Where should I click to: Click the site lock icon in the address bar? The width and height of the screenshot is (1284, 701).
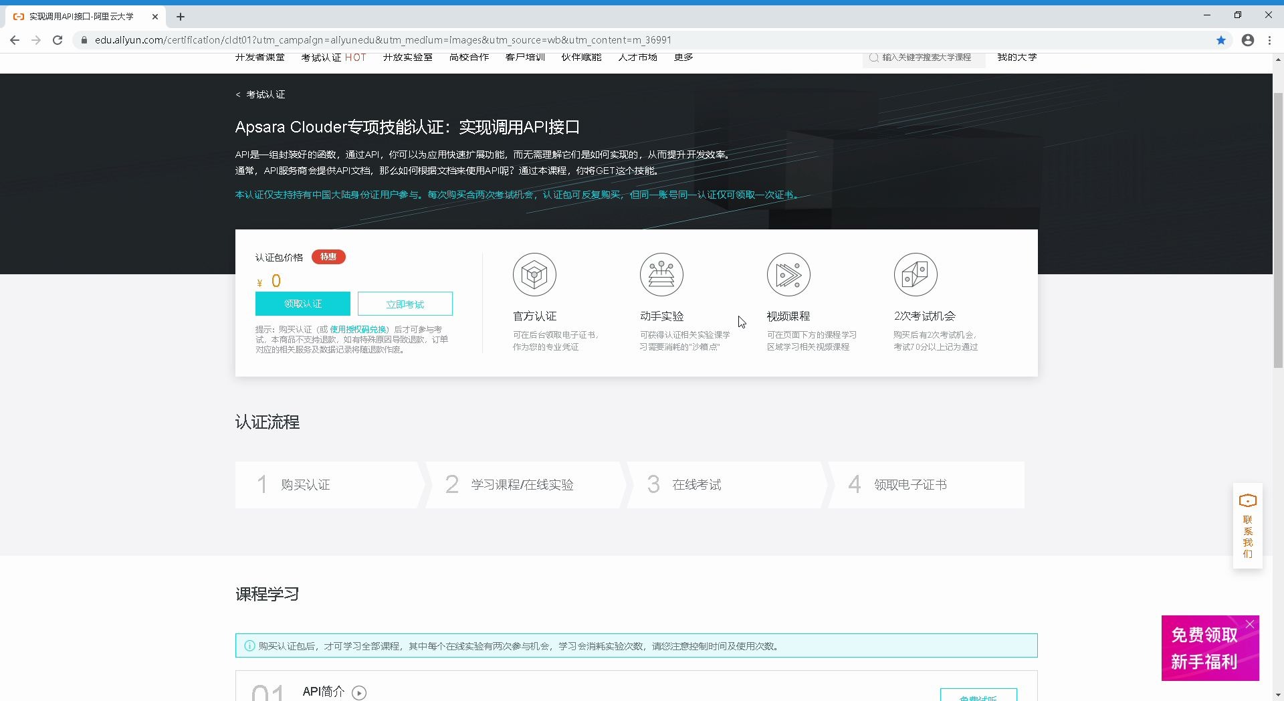84,40
